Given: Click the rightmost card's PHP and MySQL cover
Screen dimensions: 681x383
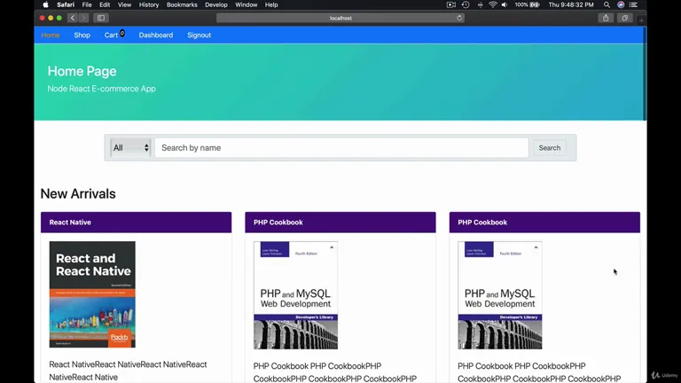Looking at the screenshot, I should point(500,295).
